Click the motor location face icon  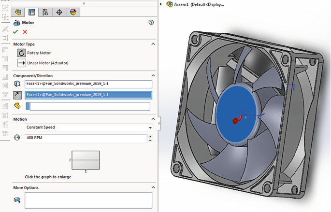pos(17,84)
